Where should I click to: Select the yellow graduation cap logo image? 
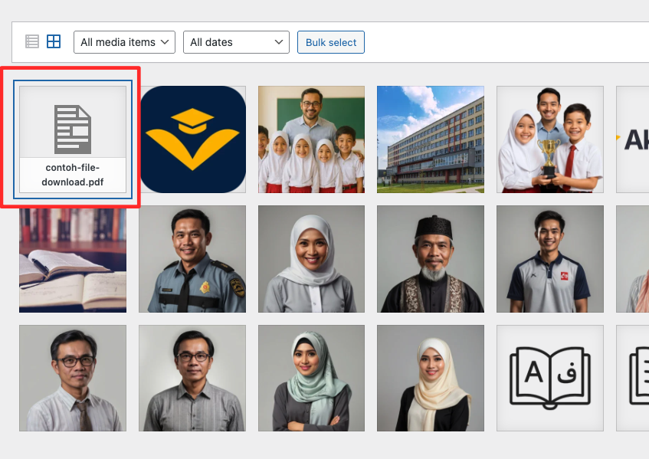(x=192, y=139)
